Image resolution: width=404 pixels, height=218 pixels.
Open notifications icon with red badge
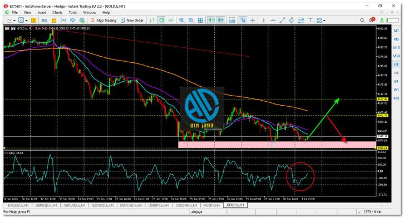372,20
